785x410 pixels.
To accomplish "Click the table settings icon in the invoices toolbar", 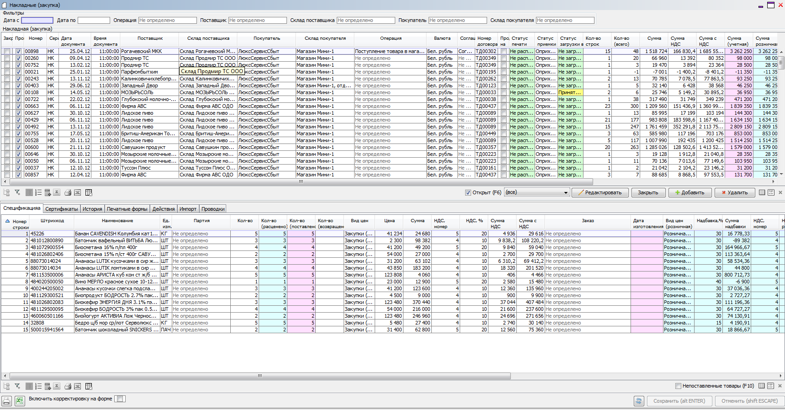I will 89,193.
